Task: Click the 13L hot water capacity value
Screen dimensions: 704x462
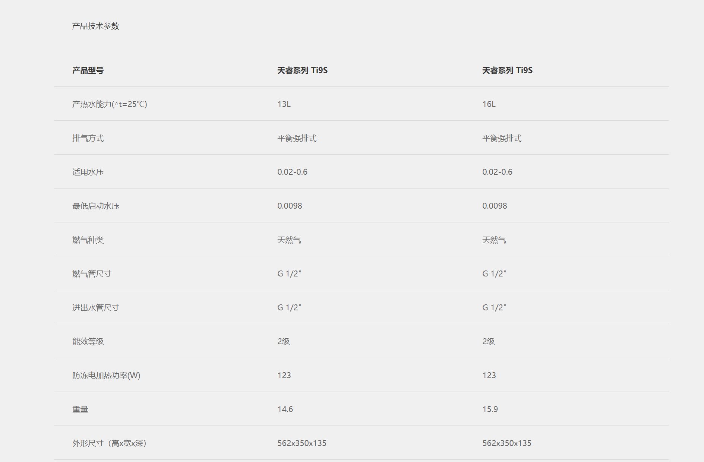Action: (x=284, y=104)
